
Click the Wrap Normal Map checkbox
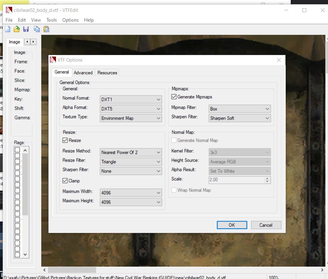pos(173,190)
